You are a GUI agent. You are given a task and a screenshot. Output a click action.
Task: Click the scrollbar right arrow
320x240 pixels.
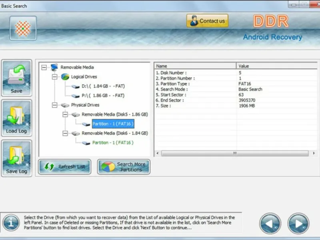pyautogui.click(x=314, y=153)
